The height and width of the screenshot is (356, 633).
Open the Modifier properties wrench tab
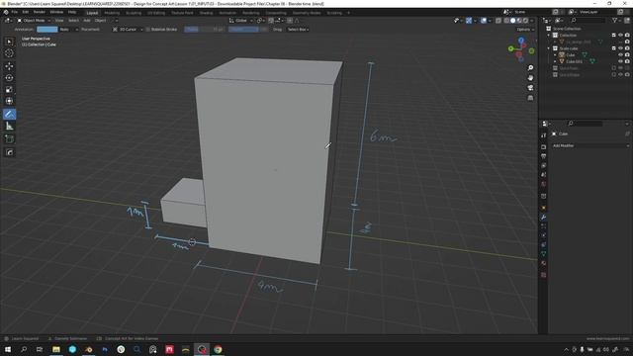pos(544,218)
